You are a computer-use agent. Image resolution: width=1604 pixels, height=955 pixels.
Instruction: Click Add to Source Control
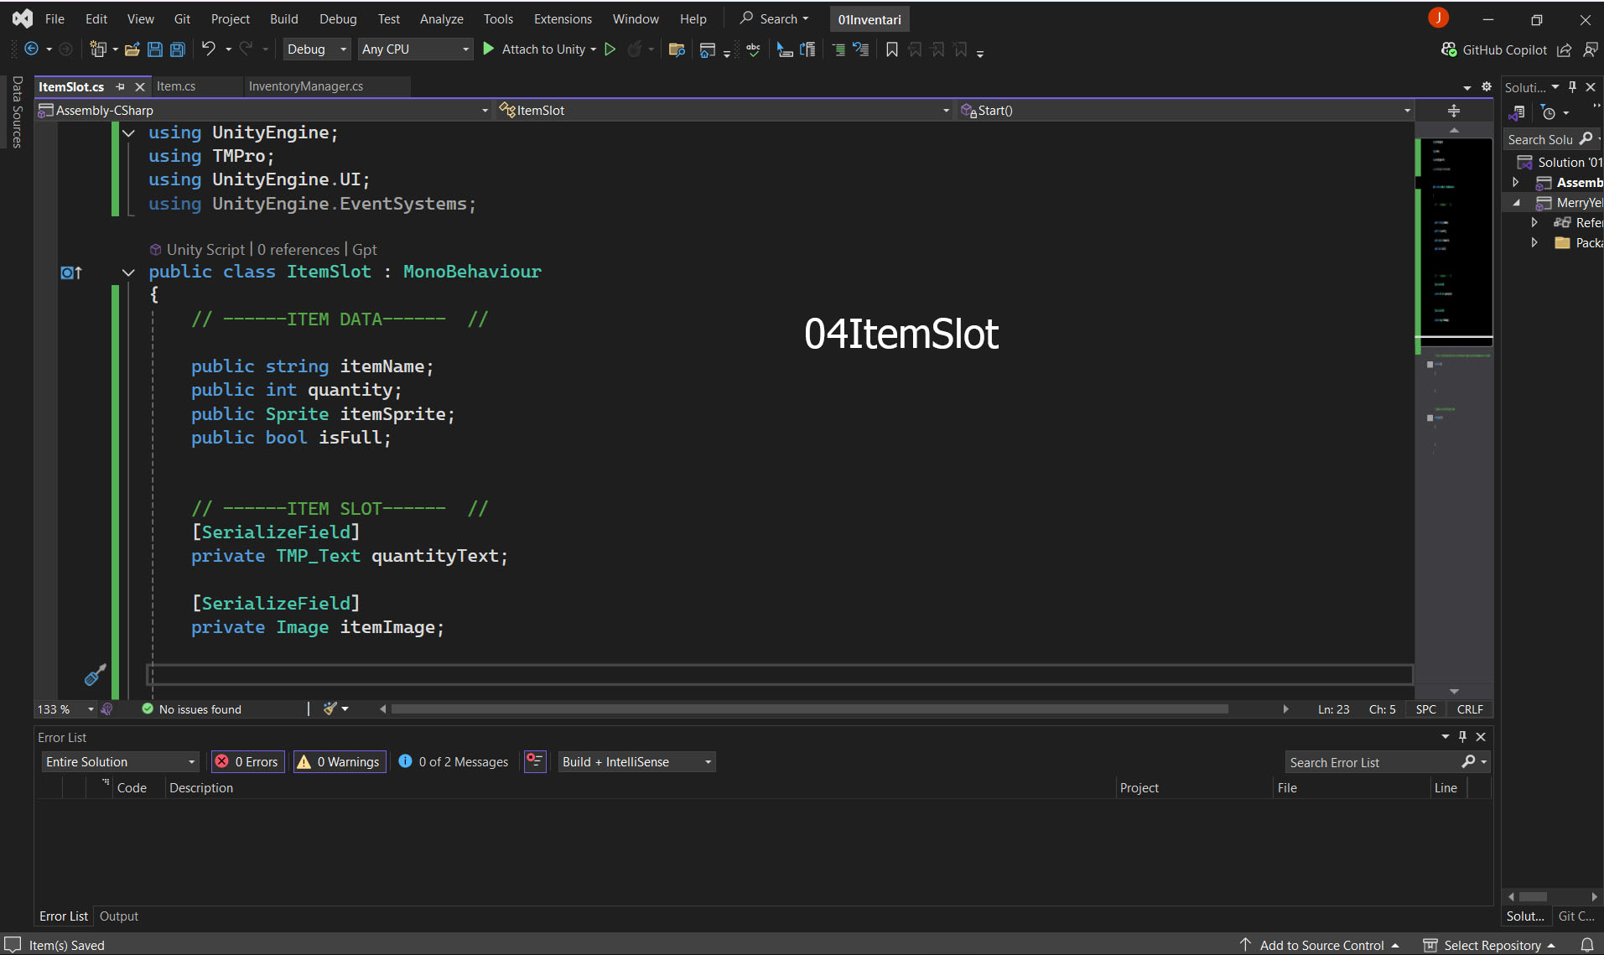(x=1321, y=945)
